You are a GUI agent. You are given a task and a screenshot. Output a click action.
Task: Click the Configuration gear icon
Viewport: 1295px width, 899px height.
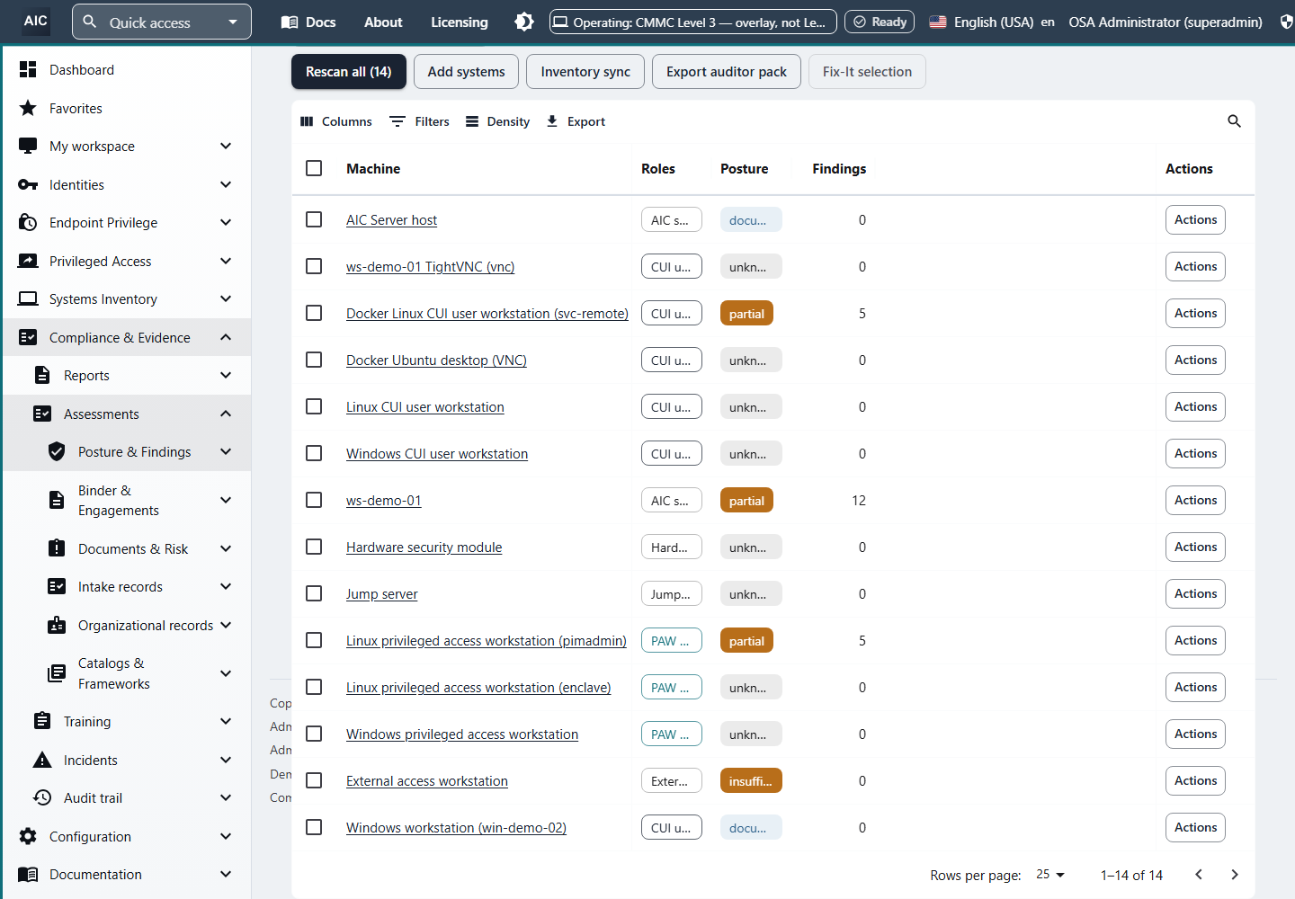point(28,836)
